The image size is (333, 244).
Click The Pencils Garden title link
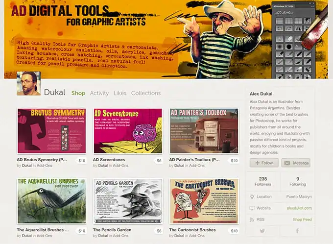[x=112, y=230]
